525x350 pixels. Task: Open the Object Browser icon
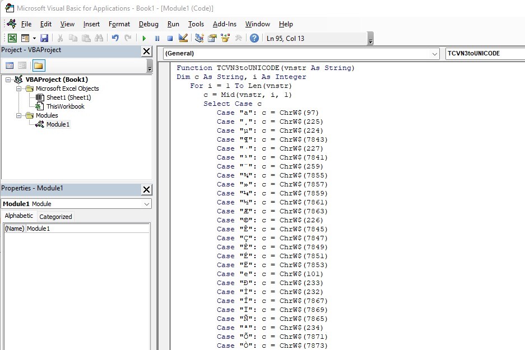pyautogui.click(x=225, y=38)
